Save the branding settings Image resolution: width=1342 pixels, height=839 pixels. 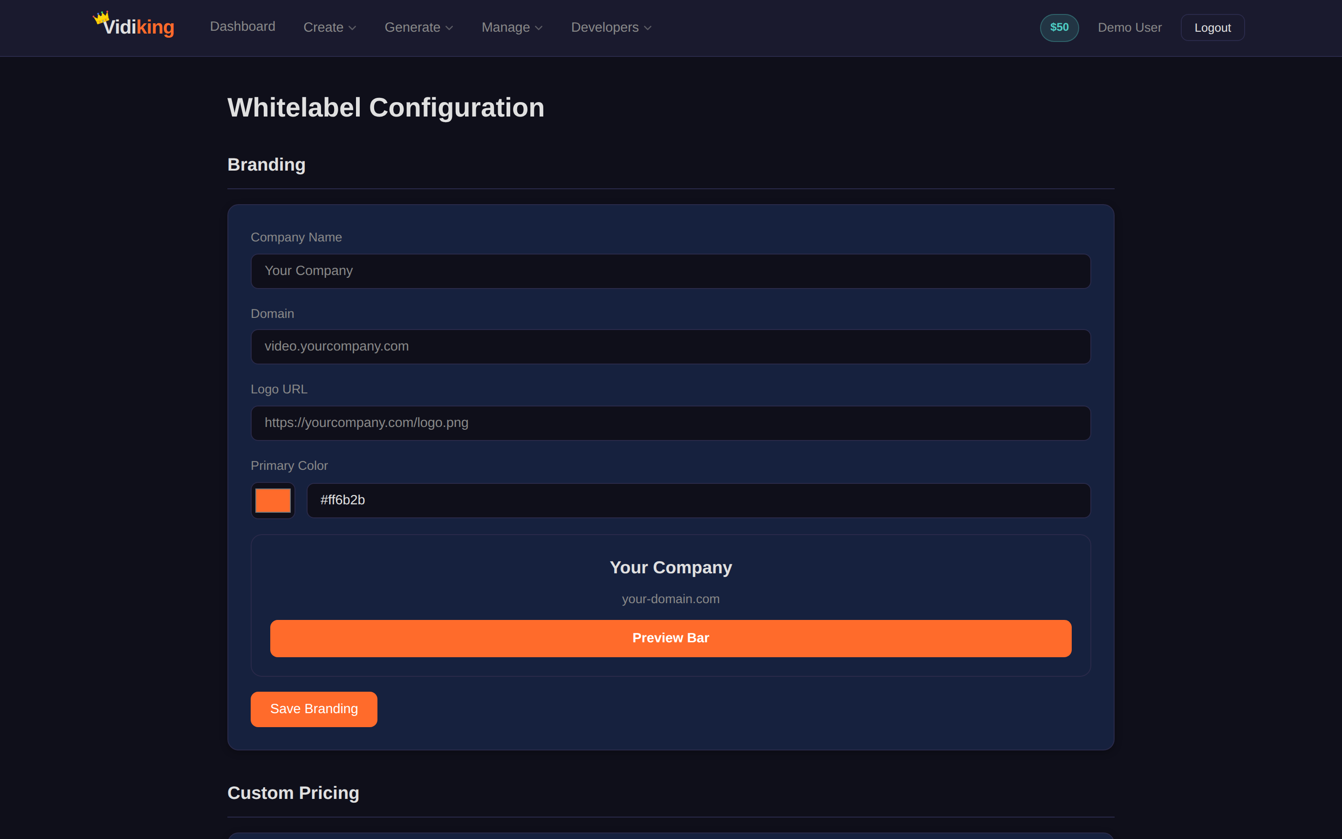[x=314, y=708]
